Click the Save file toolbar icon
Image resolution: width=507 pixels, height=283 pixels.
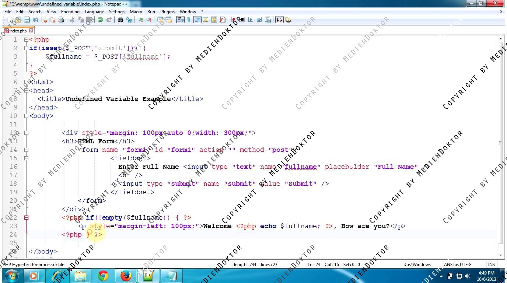(27, 20)
